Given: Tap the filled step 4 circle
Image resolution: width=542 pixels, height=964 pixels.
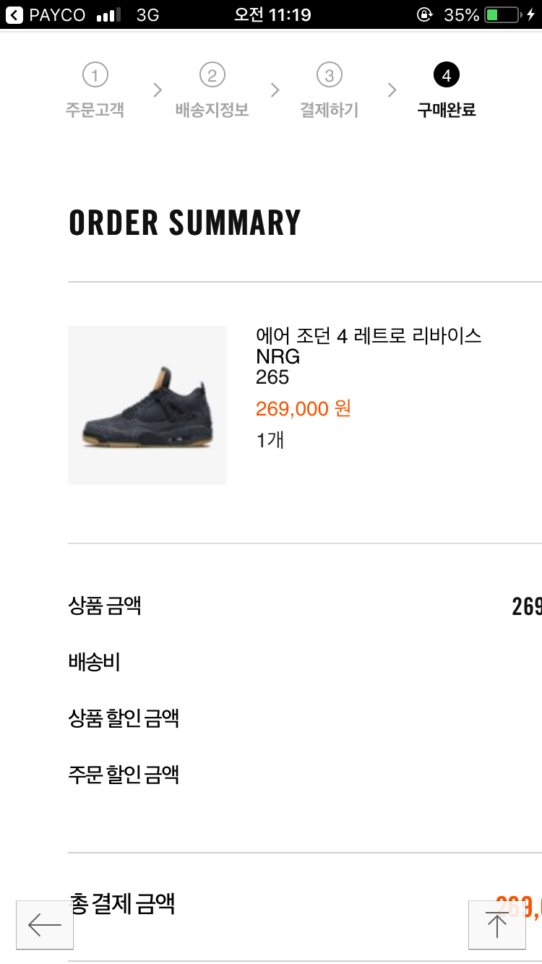Looking at the screenshot, I should 446,74.
